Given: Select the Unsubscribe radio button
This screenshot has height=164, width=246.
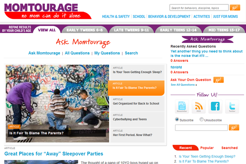Looking at the screenshot, I should [201, 119].
